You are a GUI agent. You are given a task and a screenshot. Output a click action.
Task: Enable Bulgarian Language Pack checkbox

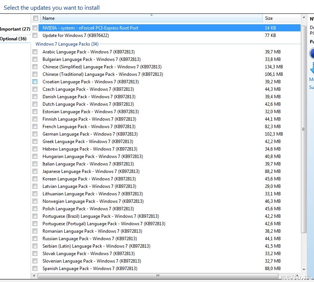click(35, 59)
